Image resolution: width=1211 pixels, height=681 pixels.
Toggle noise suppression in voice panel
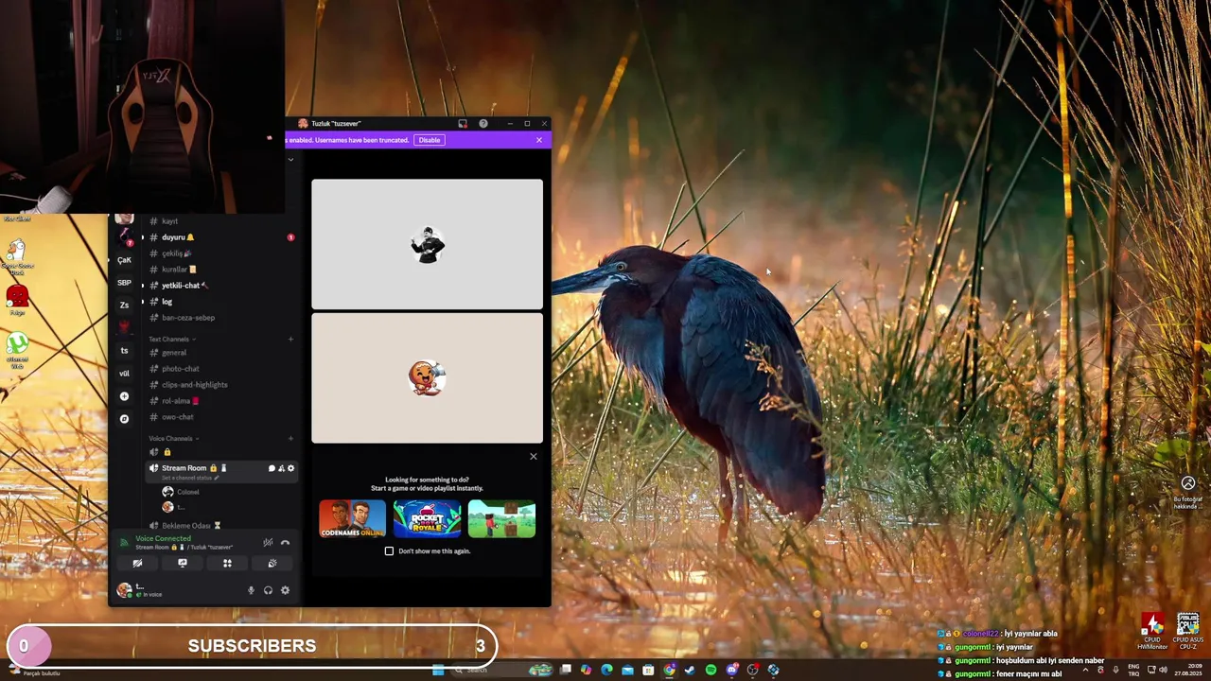tap(268, 543)
